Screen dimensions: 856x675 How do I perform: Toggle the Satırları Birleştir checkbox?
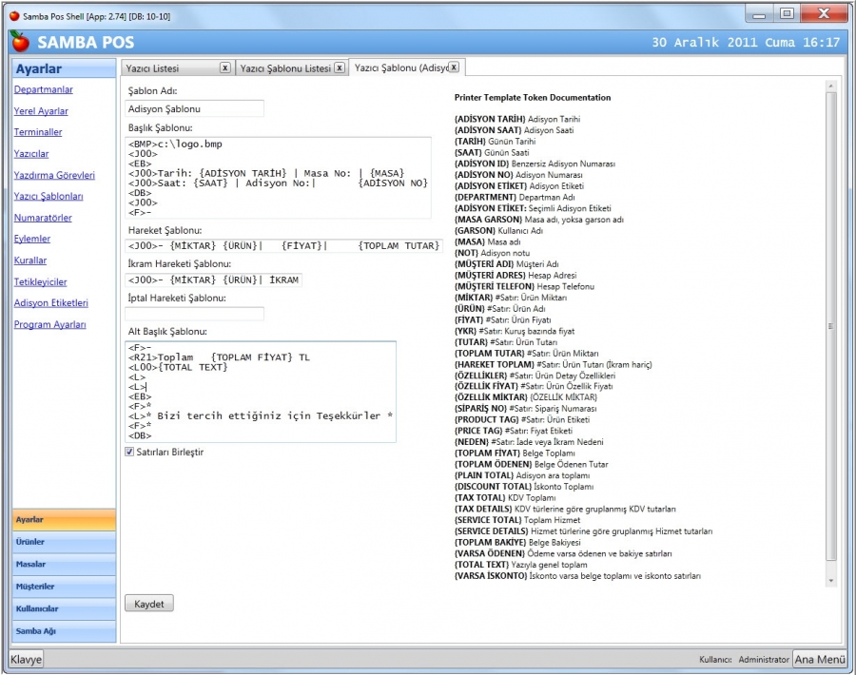click(x=129, y=452)
